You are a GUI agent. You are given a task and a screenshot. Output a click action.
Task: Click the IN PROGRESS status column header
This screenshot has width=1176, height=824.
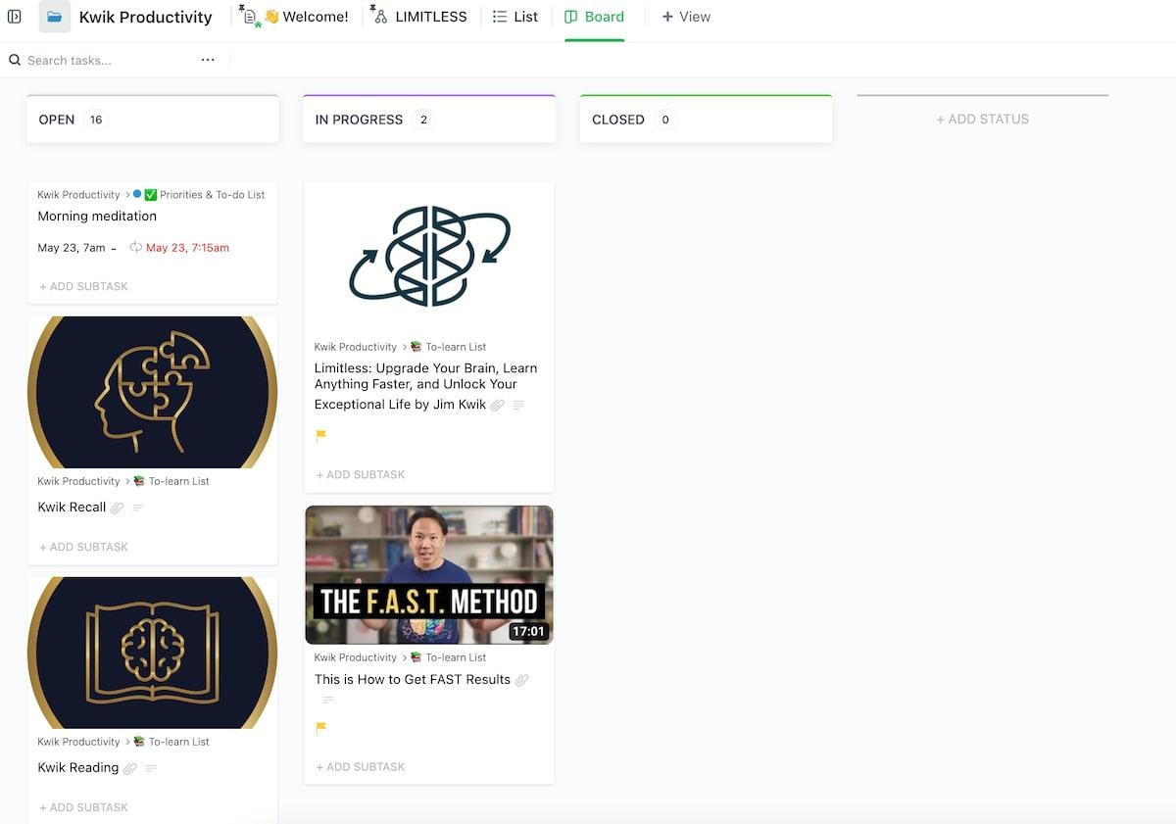tap(429, 120)
